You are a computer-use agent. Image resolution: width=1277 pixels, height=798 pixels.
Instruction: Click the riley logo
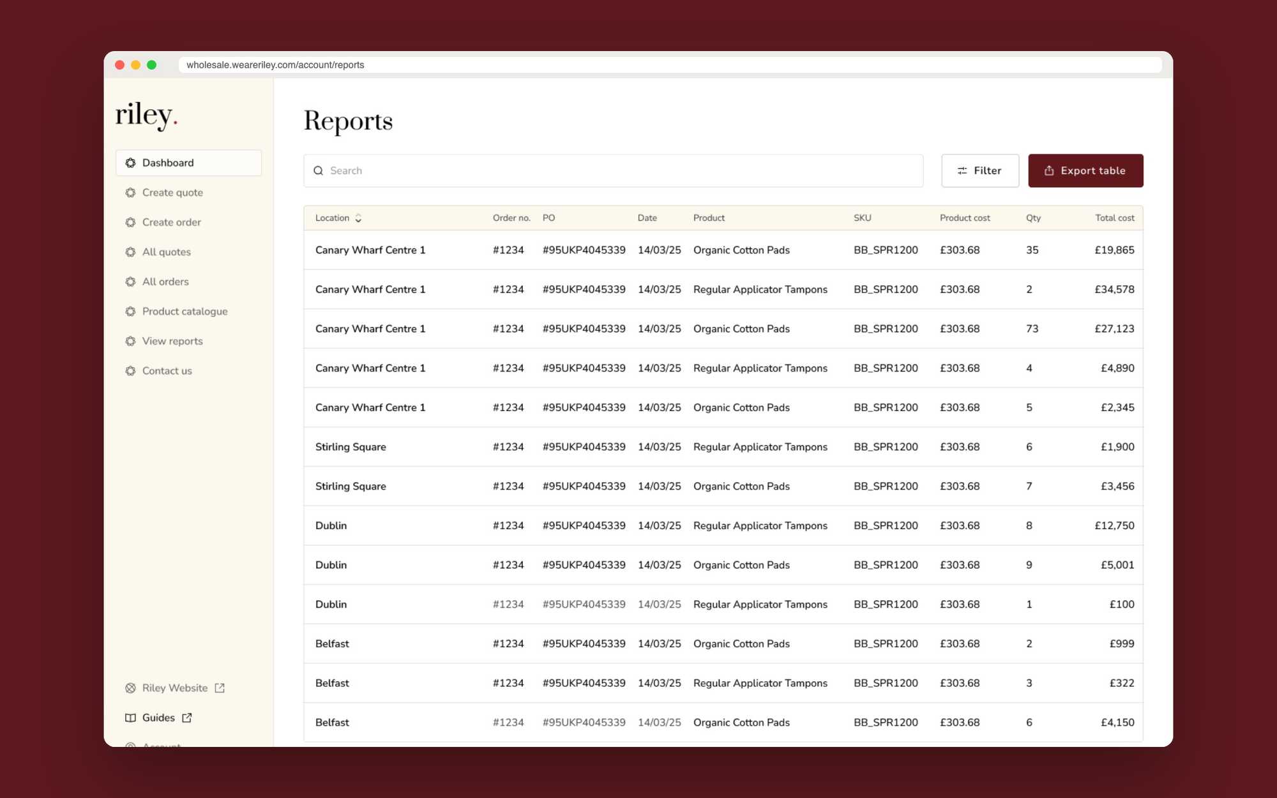point(146,116)
